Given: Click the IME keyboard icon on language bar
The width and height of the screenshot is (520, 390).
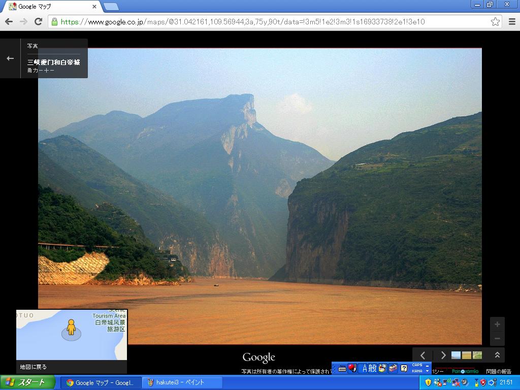Looking at the screenshot, I should [x=342, y=368].
